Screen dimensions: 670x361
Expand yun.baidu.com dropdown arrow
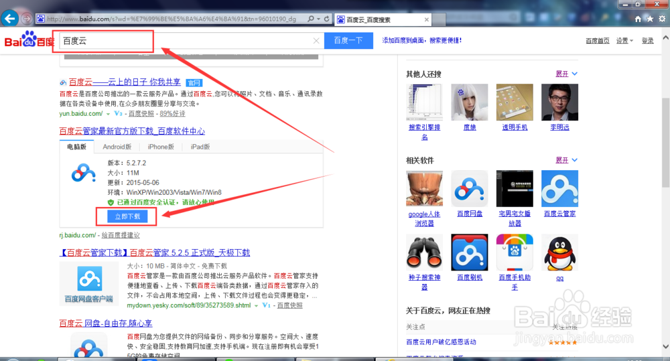coord(108,114)
